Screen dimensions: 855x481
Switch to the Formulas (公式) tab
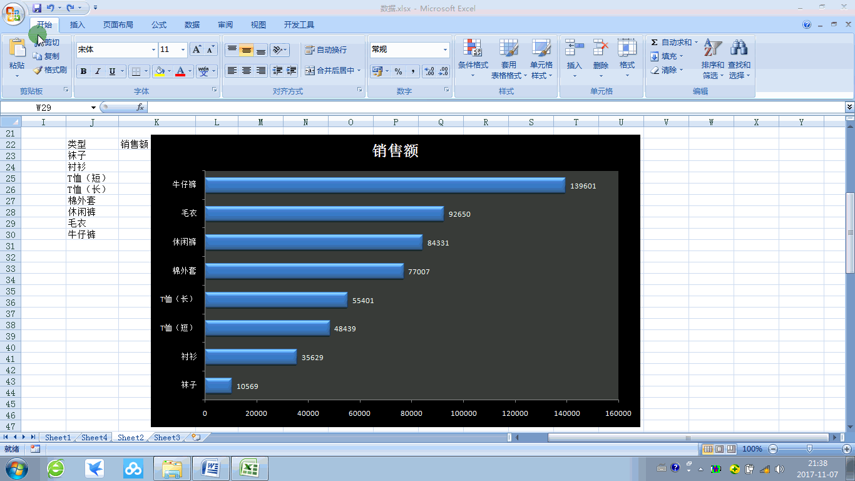tap(159, 25)
